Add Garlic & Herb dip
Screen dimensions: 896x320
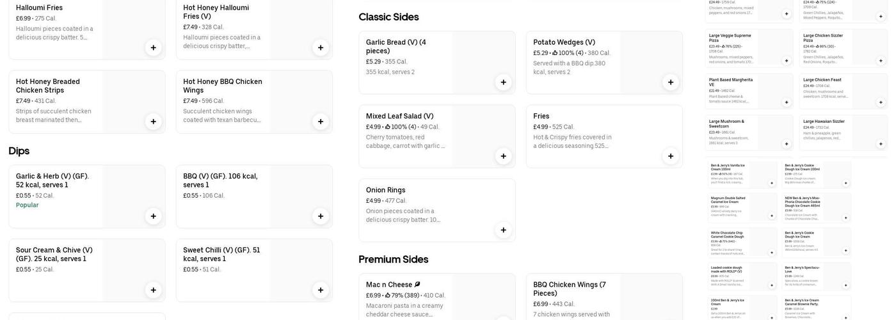coord(153,216)
